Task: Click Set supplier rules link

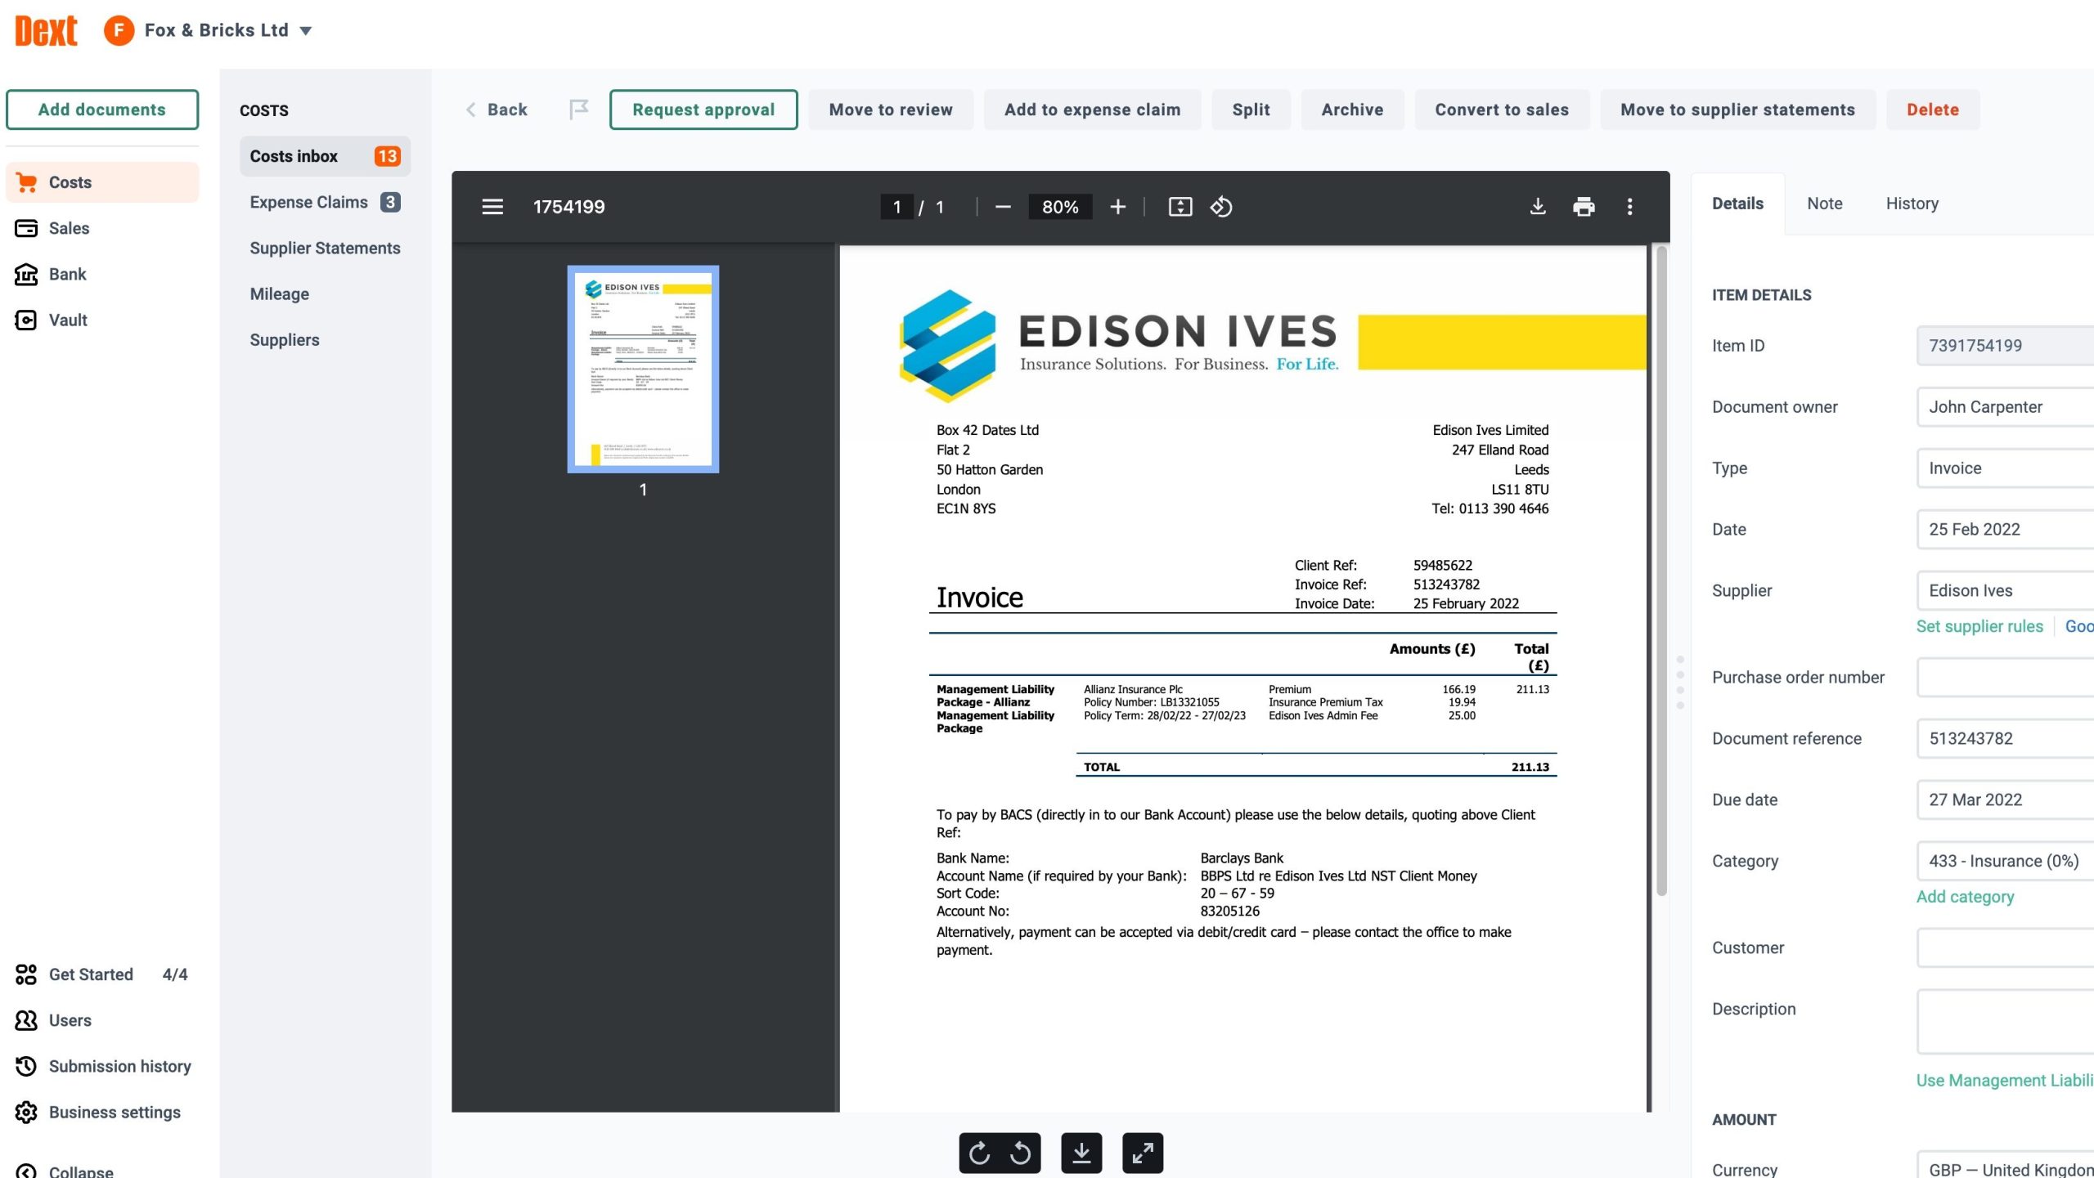Action: pyautogui.click(x=1979, y=626)
